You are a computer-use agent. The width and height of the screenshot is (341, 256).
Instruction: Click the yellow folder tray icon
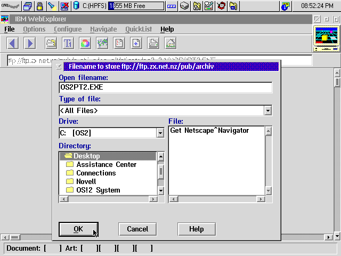(233, 6)
